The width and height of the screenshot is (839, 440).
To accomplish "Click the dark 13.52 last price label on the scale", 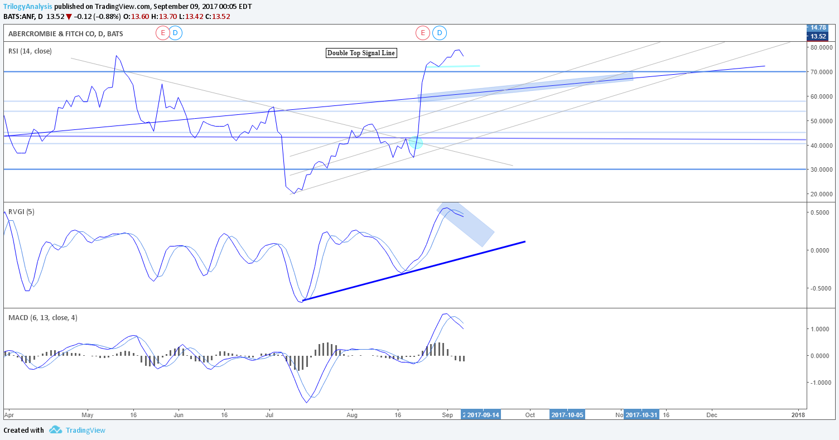I will click(x=818, y=36).
